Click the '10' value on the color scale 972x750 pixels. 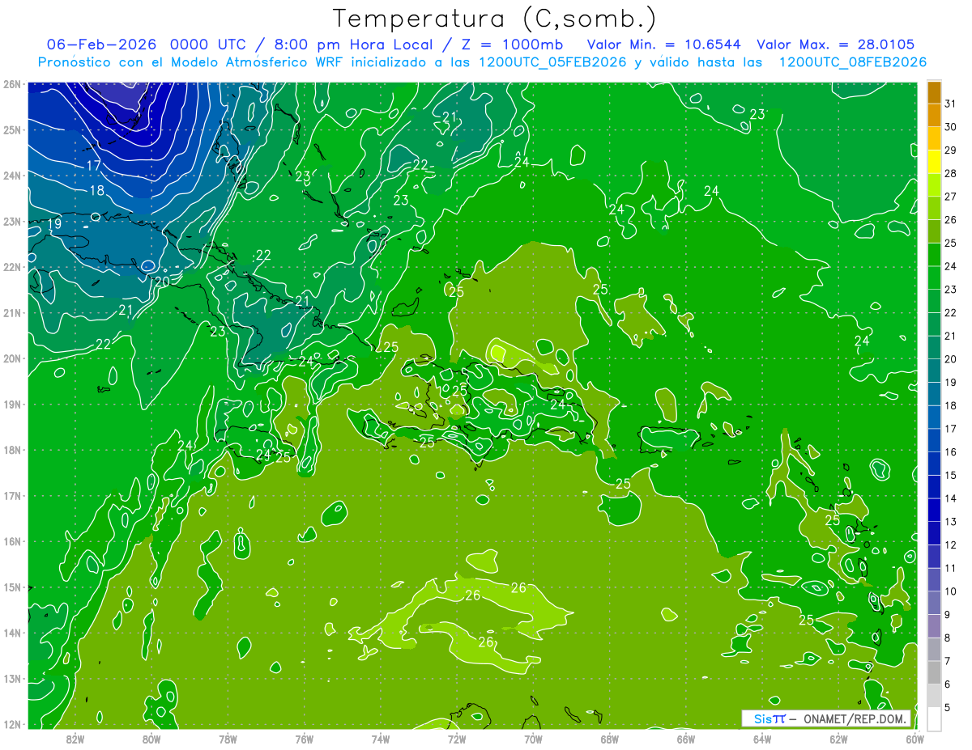(x=950, y=591)
